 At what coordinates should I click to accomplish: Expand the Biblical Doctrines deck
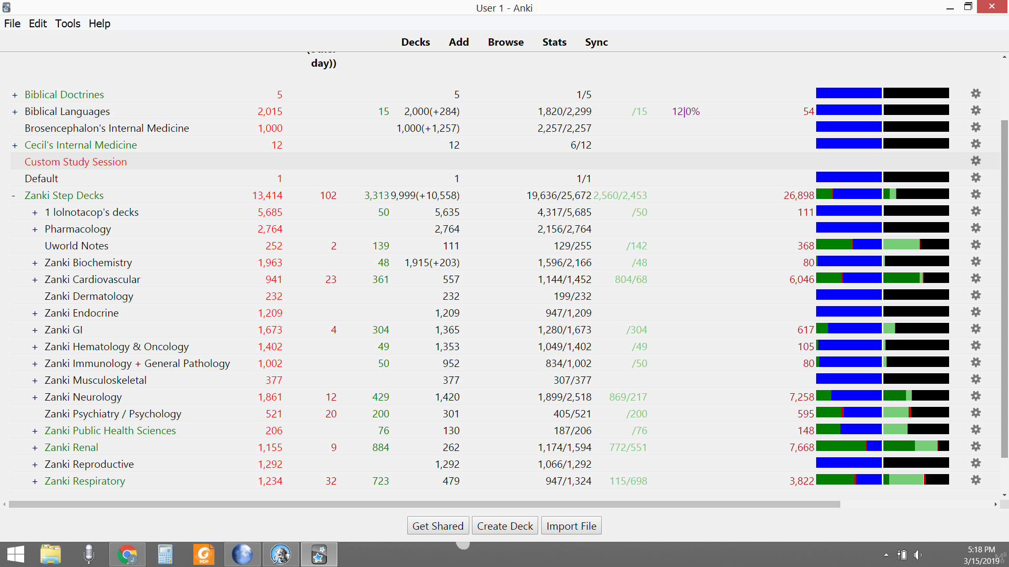pyautogui.click(x=15, y=95)
